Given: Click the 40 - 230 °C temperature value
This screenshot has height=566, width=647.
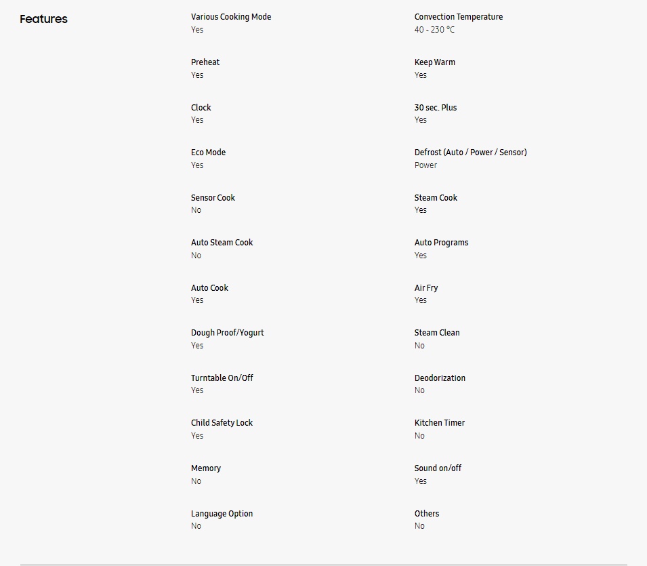Looking at the screenshot, I should coord(434,30).
